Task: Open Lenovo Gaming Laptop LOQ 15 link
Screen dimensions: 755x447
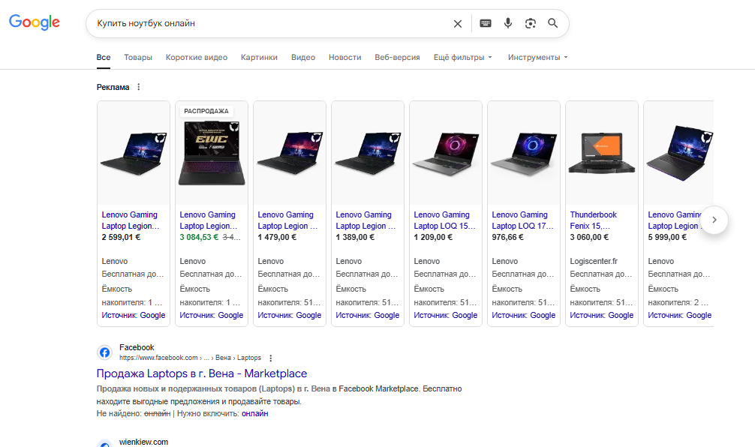Action: (444, 220)
